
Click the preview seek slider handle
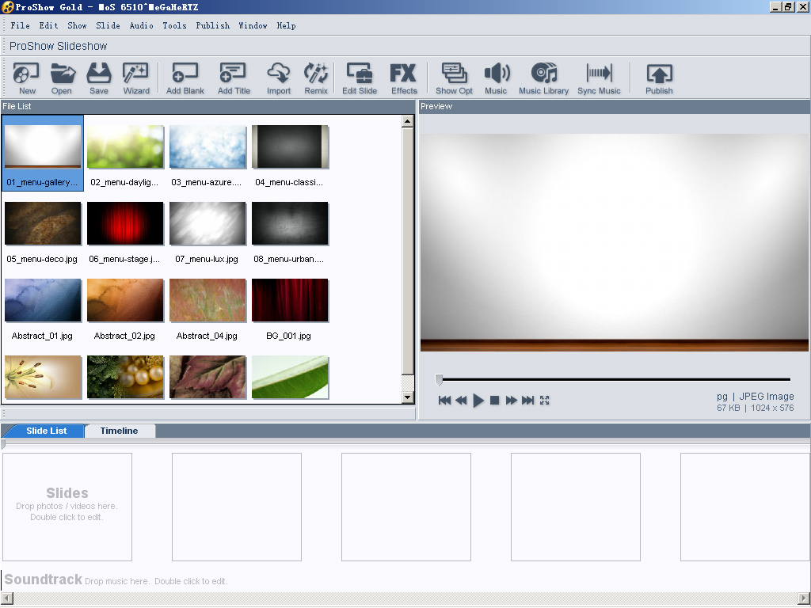pyautogui.click(x=439, y=380)
